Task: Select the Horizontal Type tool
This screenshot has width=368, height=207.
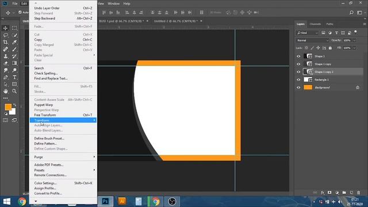Action: 14,77
